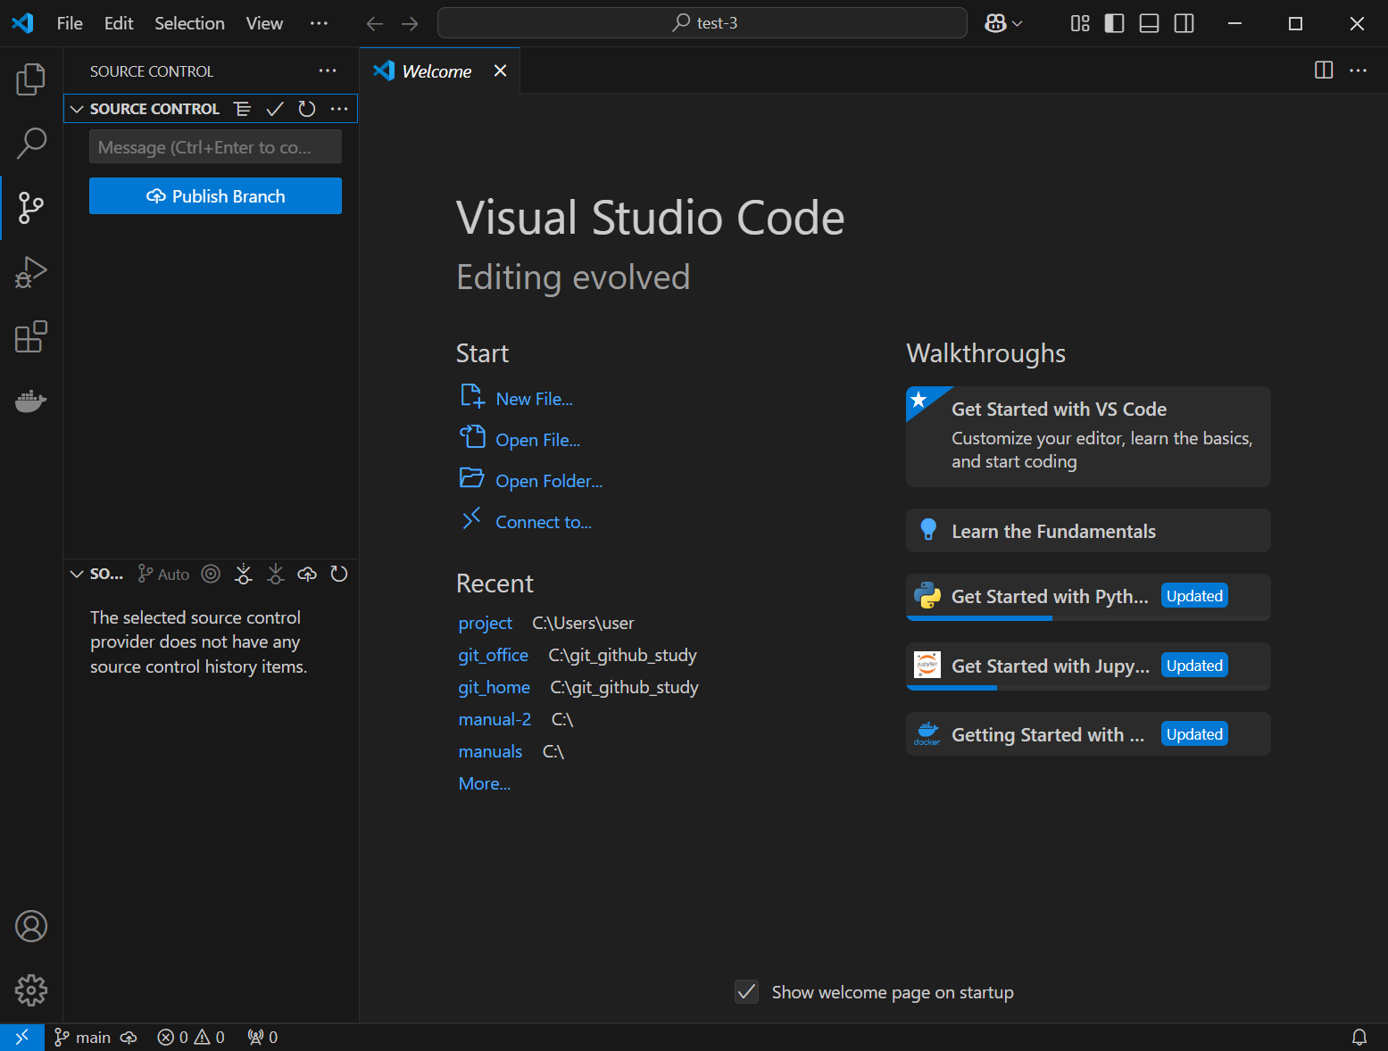This screenshot has width=1388, height=1051.
Task: Open the Explorer view in activity bar
Action: [30, 79]
